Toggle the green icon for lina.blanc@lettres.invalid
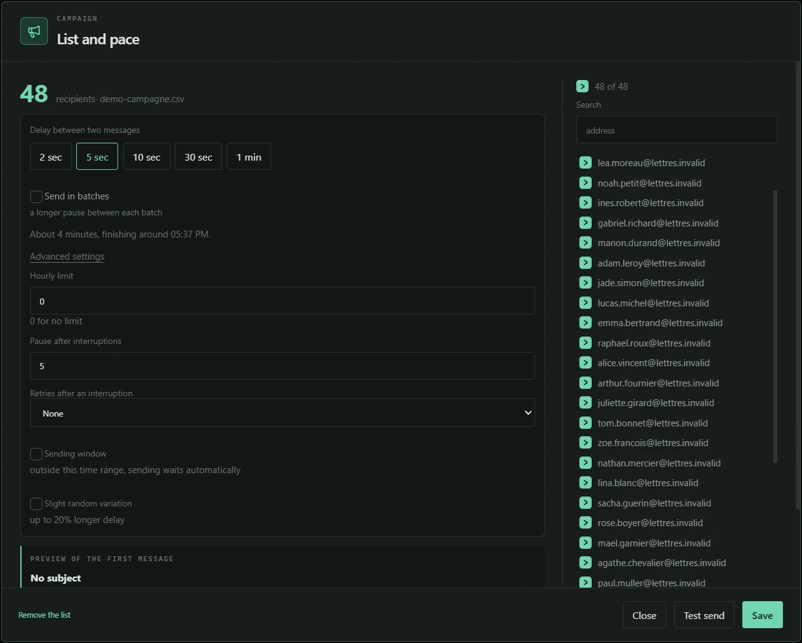This screenshot has width=802, height=643. click(586, 482)
